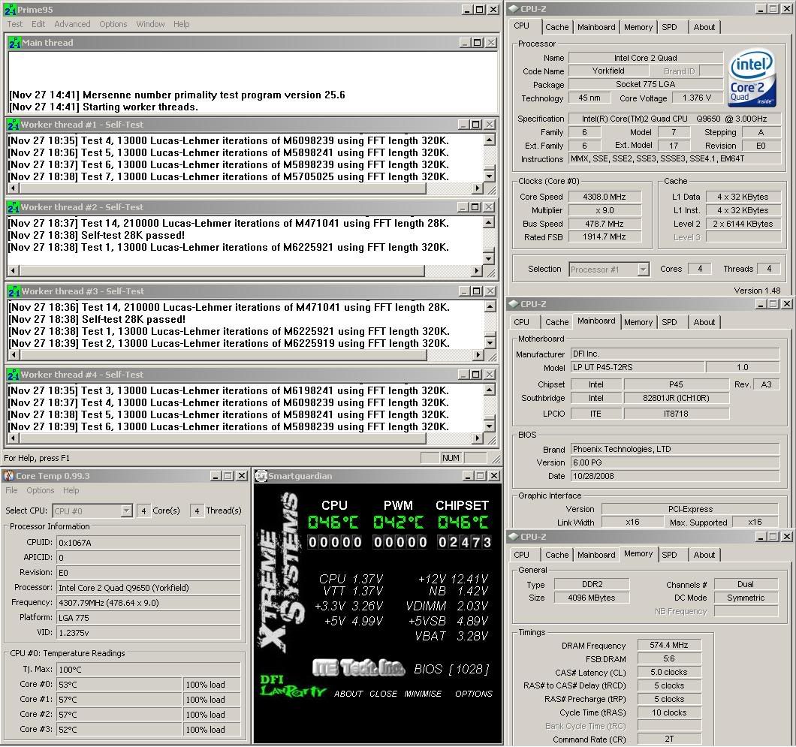
Task: Open Prime95 Window menu
Action: (x=150, y=24)
